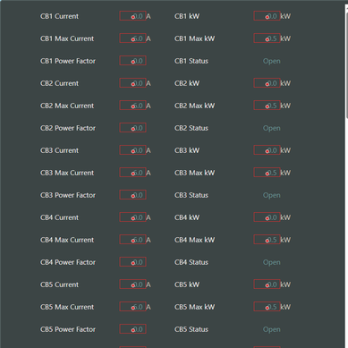This screenshot has width=348, height=348.
Task: Select the CB1 Max Current field
Action: click(132, 38)
